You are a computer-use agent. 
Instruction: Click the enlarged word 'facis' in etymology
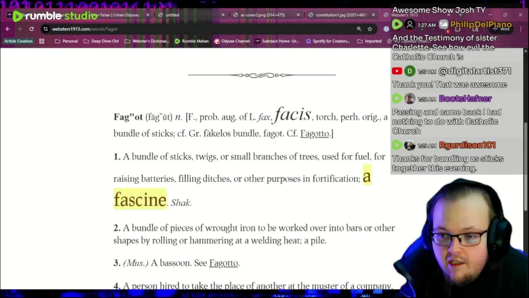click(292, 114)
